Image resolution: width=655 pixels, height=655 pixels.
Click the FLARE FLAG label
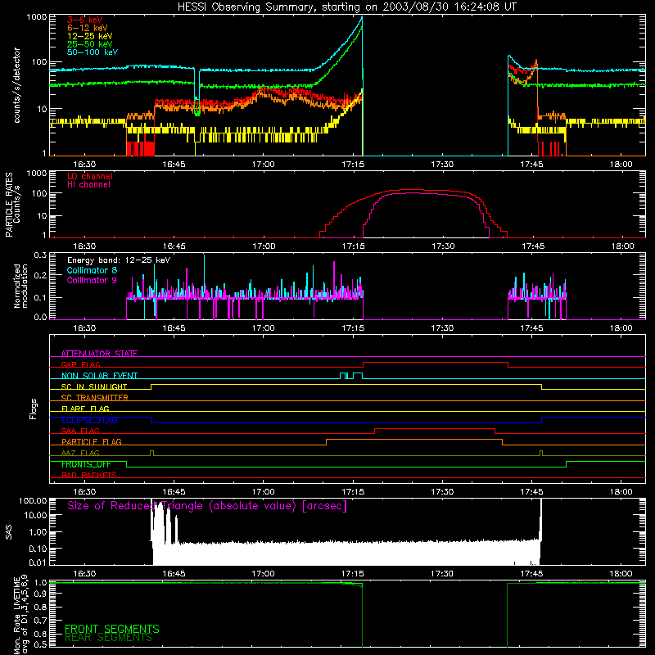click(x=85, y=409)
